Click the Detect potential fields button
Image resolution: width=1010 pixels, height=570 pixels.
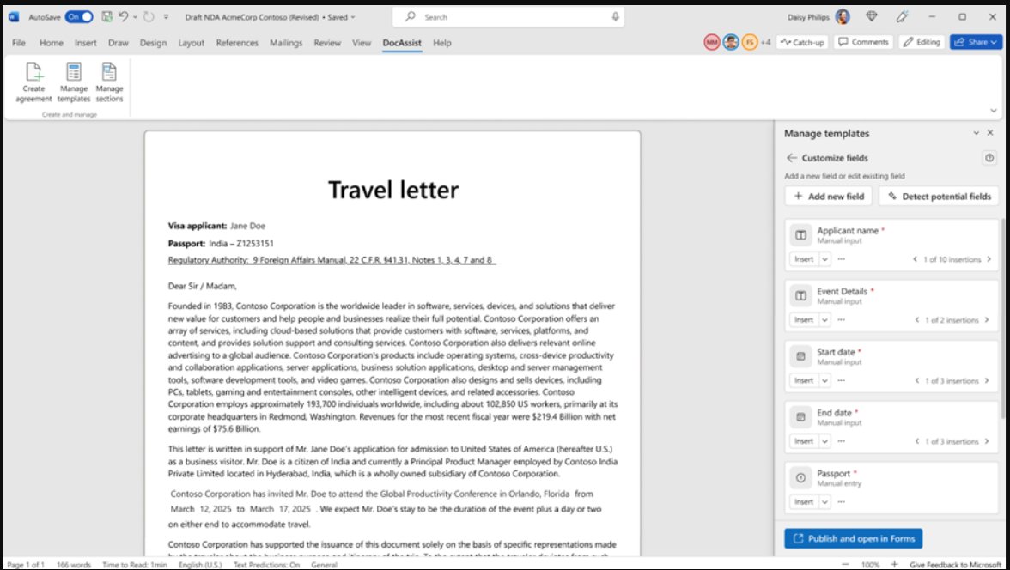point(938,196)
